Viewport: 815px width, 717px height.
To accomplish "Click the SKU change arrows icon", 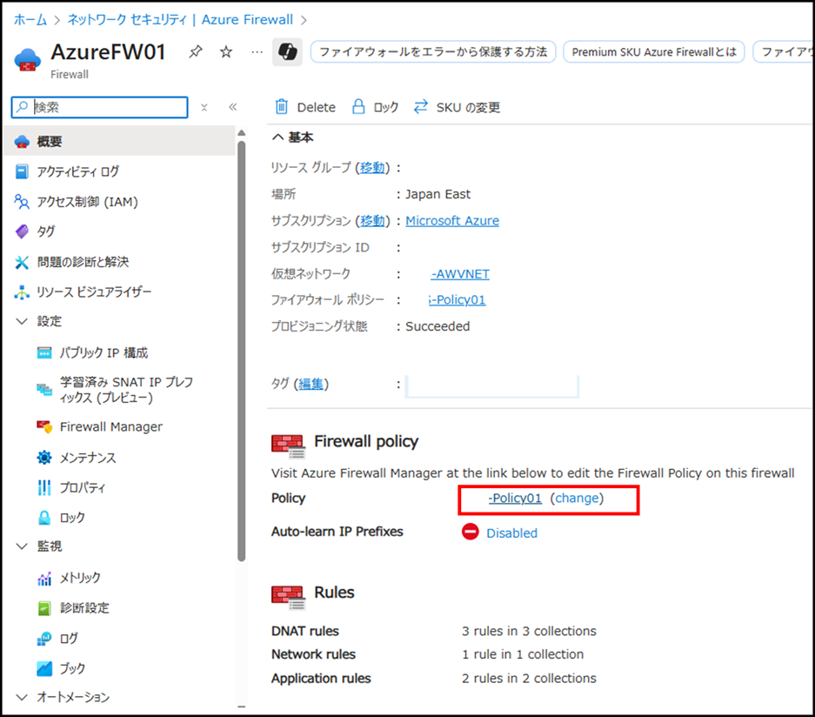I will tap(420, 106).
